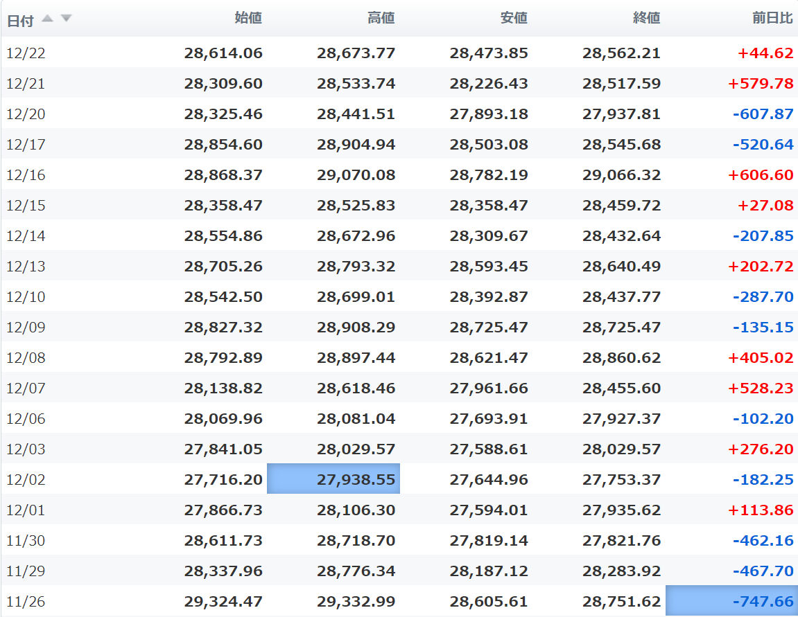Select change value -462.16
The height and width of the screenshot is (617, 798).
[x=763, y=541]
